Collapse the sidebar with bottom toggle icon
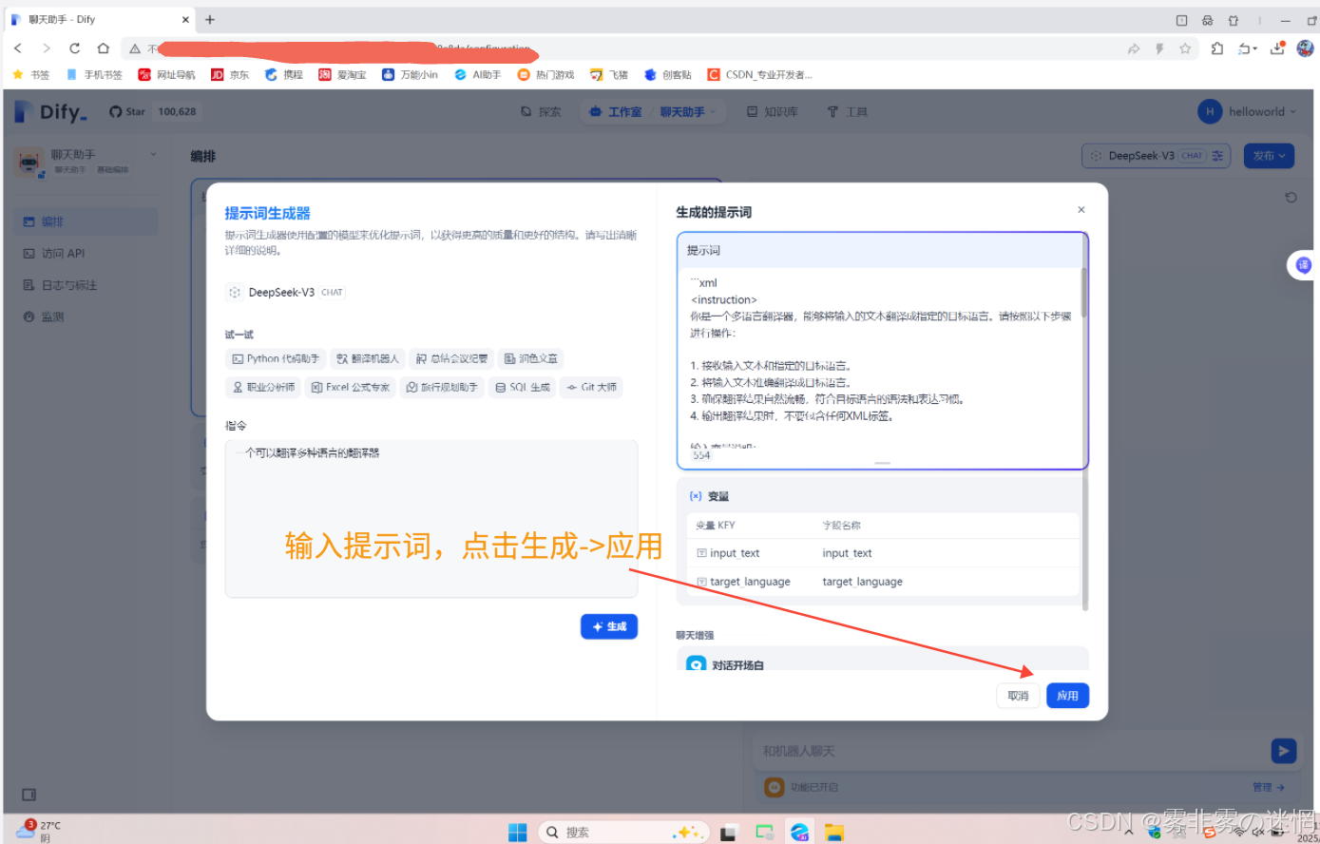This screenshot has height=844, width=1320. pos(29,794)
